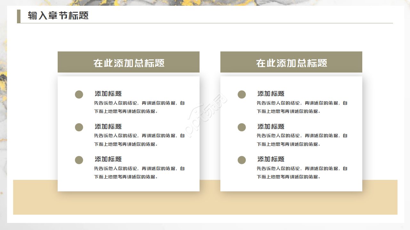
Task: Click the middle 添加标题 subtitle in the right card
Action: pos(271,126)
